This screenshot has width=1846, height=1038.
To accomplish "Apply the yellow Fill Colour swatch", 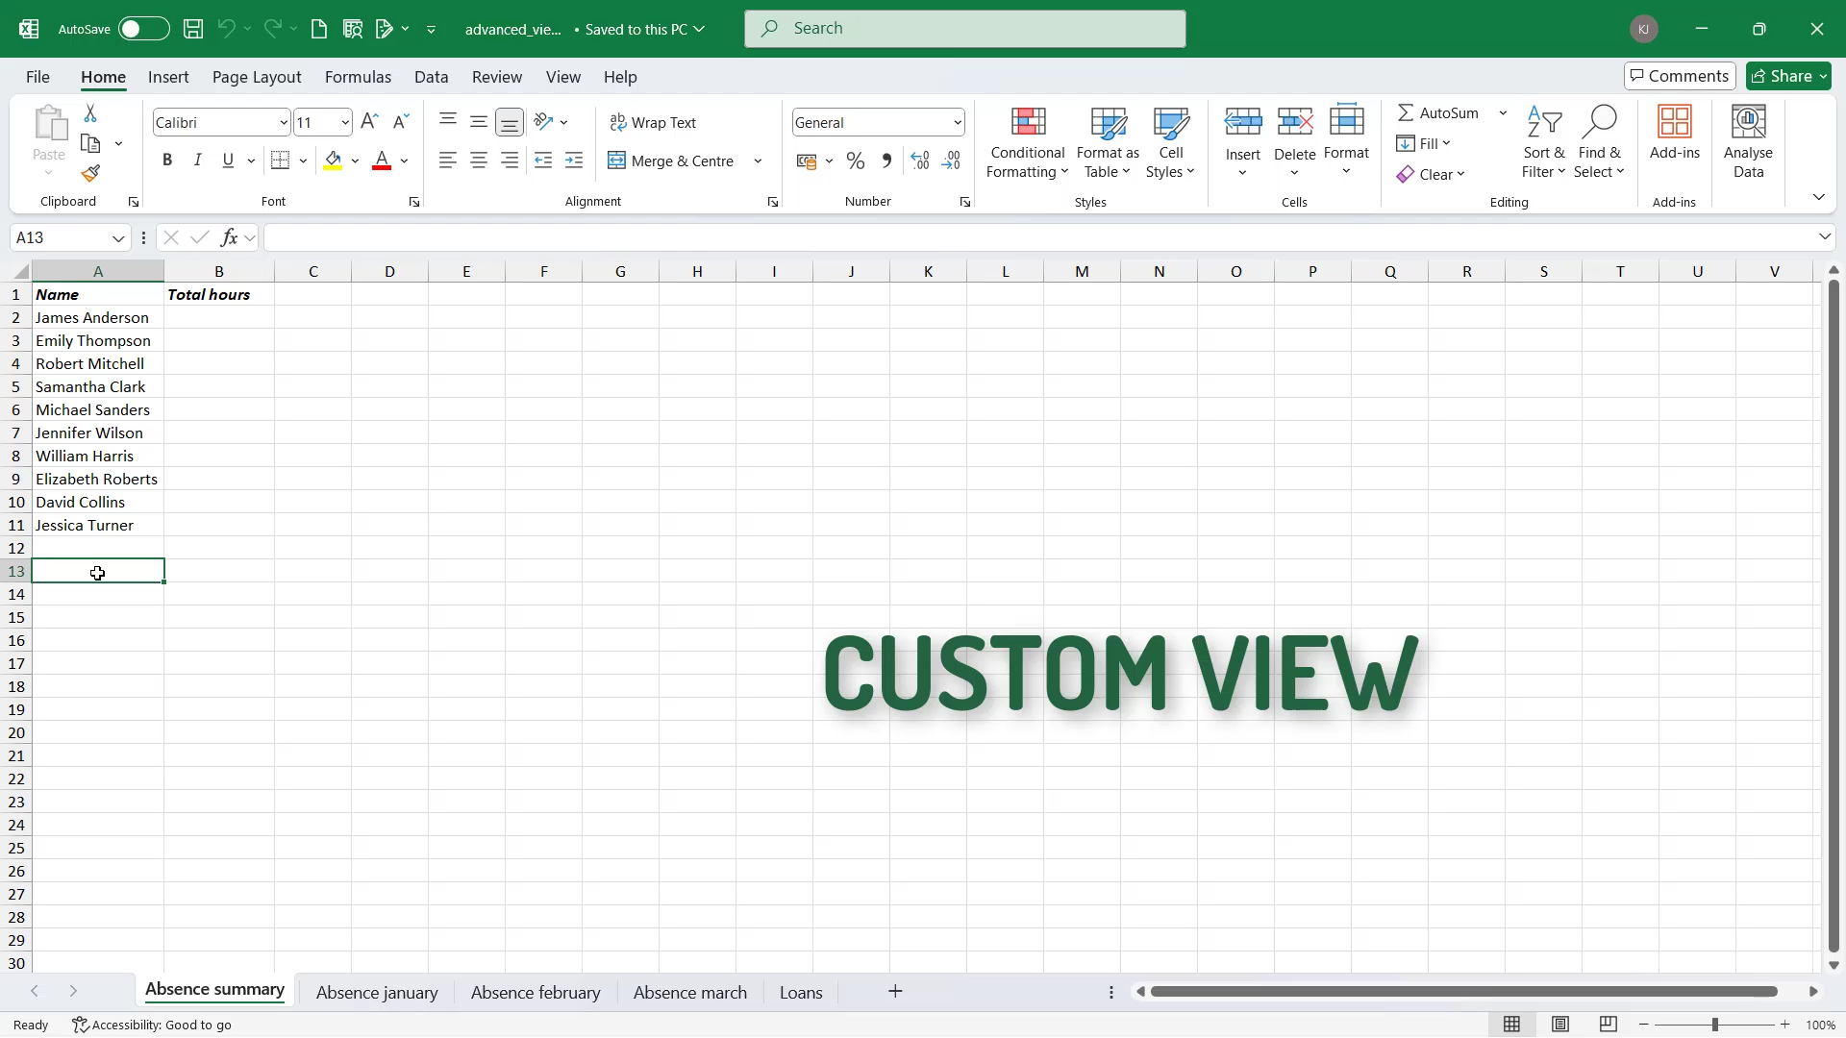I will click(333, 161).
